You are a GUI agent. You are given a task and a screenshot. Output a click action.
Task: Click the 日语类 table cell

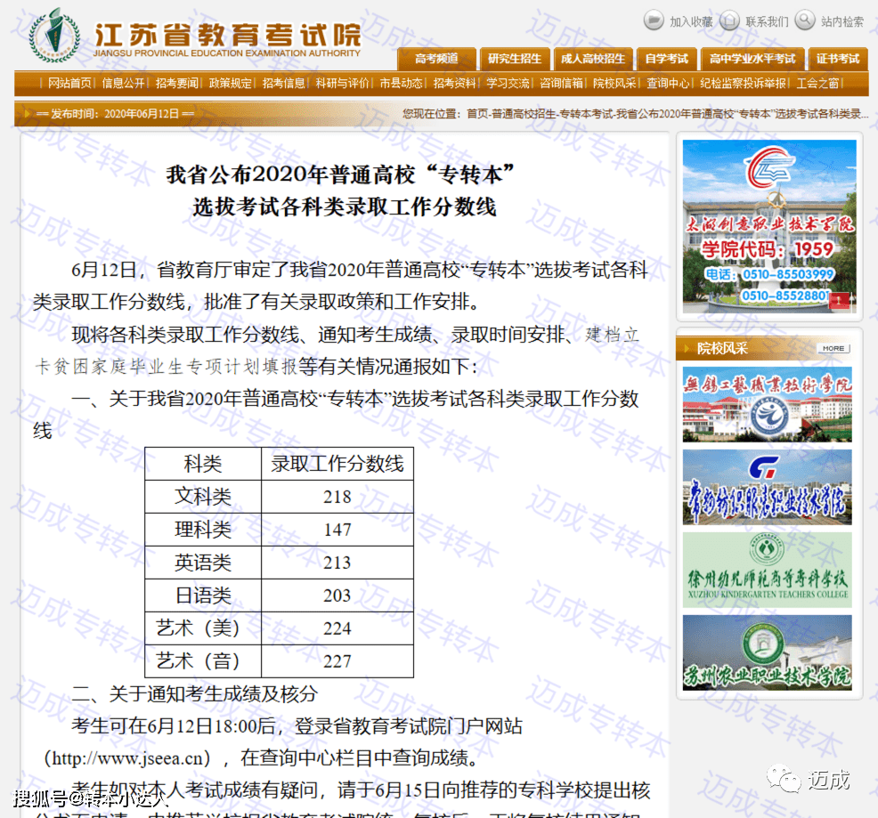[203, 595]
